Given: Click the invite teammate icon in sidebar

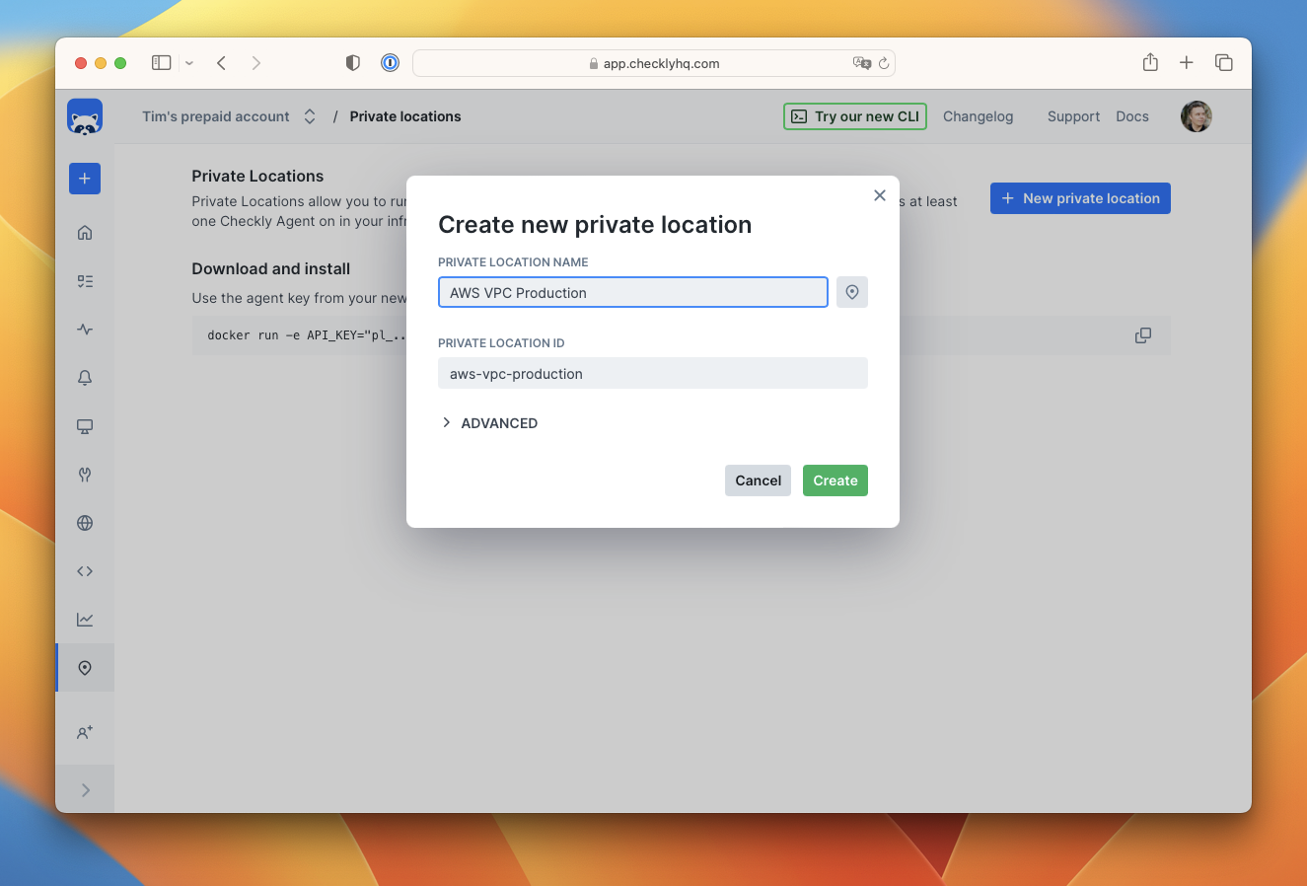Looking at the screenshot, I should (x=84, y=732).
